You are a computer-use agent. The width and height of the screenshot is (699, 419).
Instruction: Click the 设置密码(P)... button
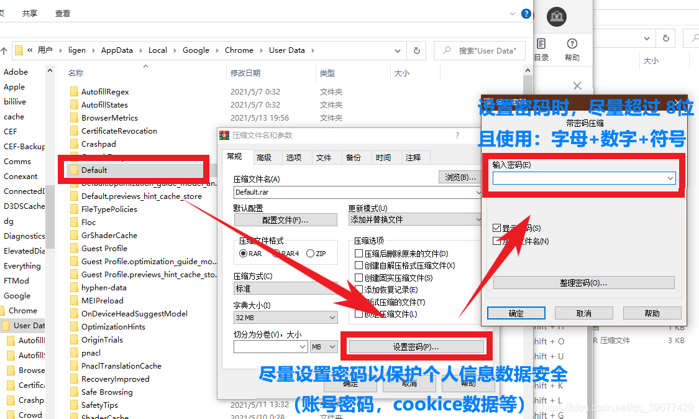[x=416, y=347]
